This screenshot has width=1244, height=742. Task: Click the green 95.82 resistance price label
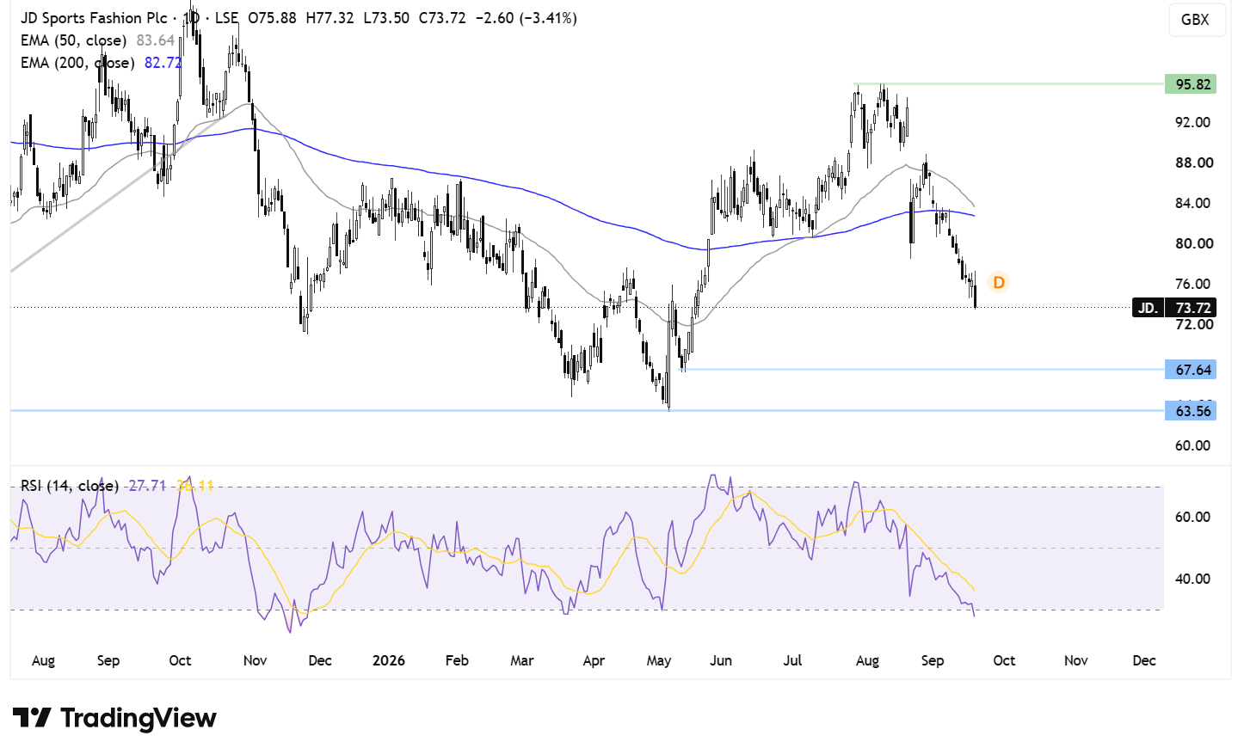pos(1191,84)
